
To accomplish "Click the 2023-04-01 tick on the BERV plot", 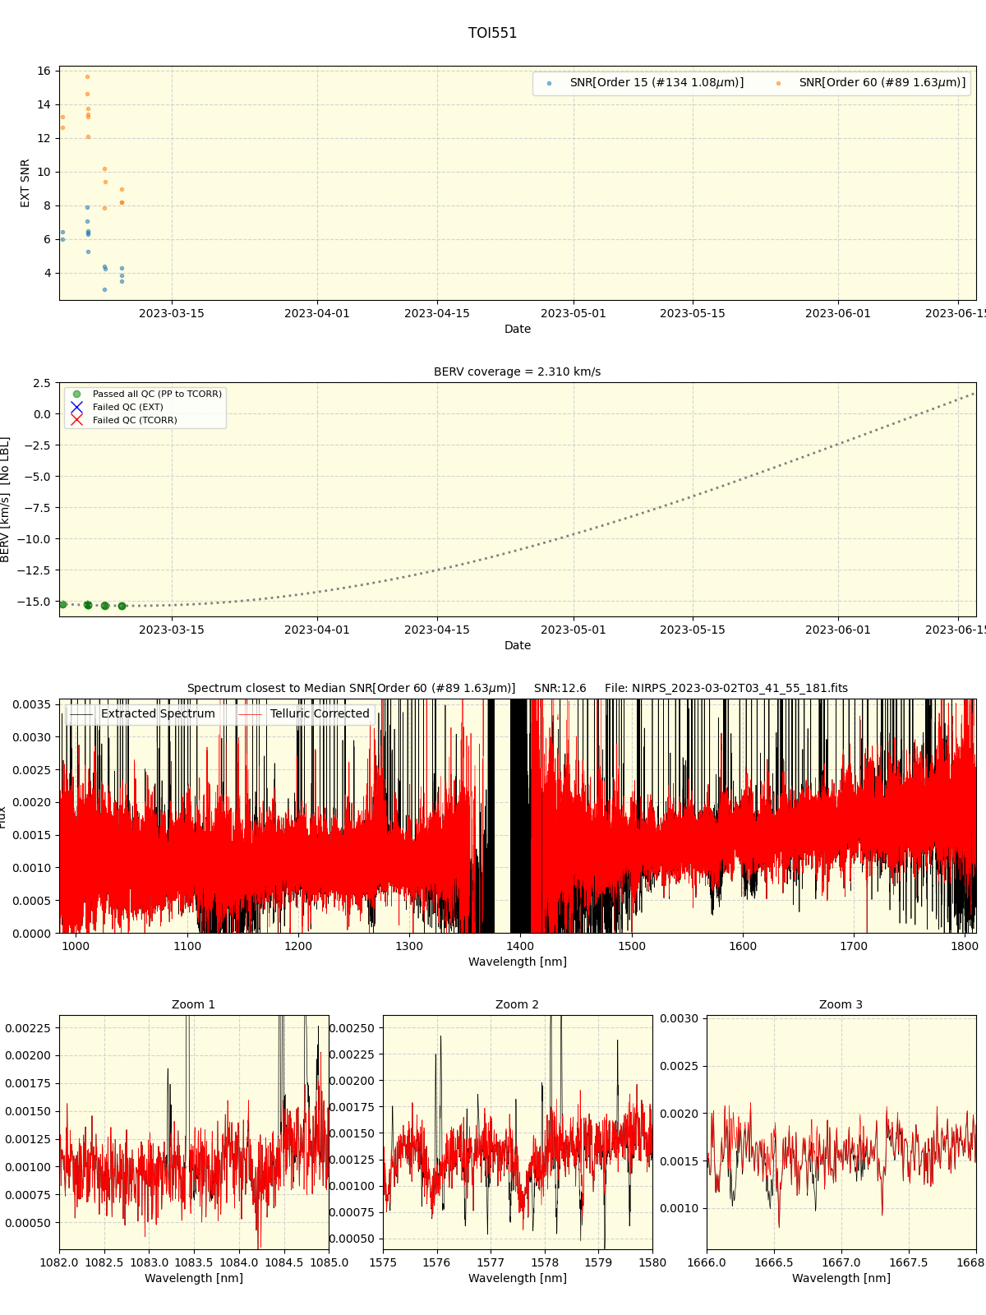I will point(317,630).
